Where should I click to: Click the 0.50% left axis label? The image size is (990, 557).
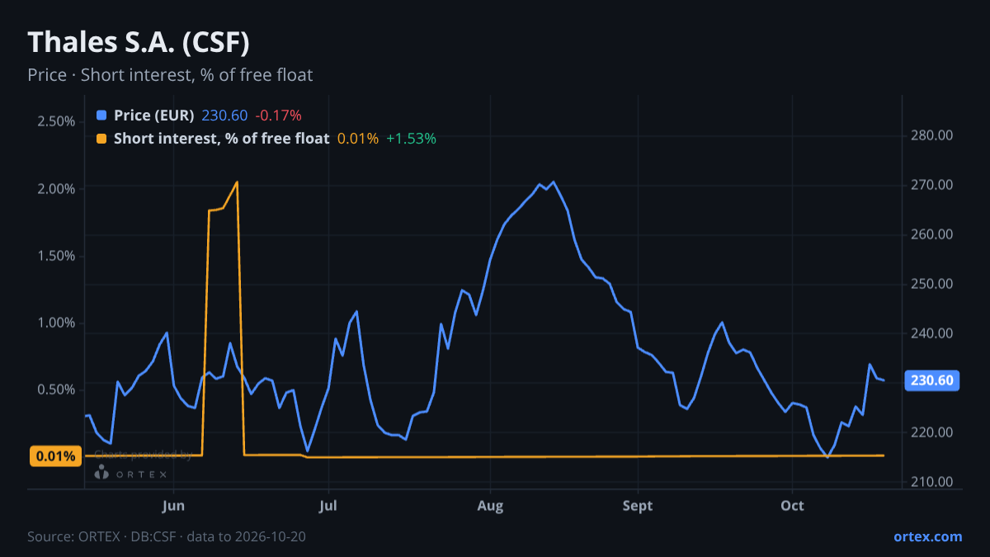click(56, 389)
